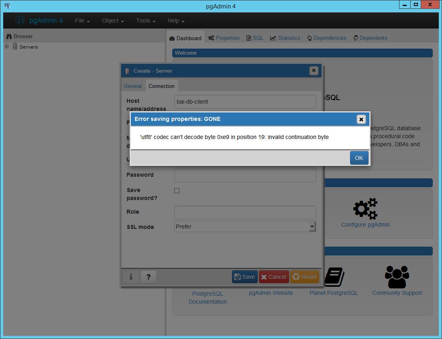Select the Servers tree item

coord(29,47)
